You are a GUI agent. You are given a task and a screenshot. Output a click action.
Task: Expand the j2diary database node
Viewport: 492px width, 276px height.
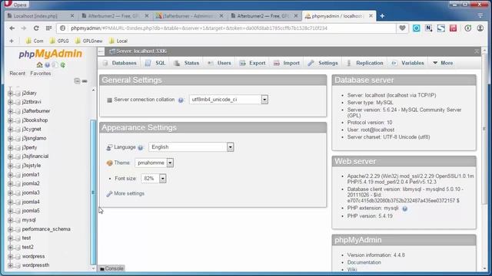10,94
